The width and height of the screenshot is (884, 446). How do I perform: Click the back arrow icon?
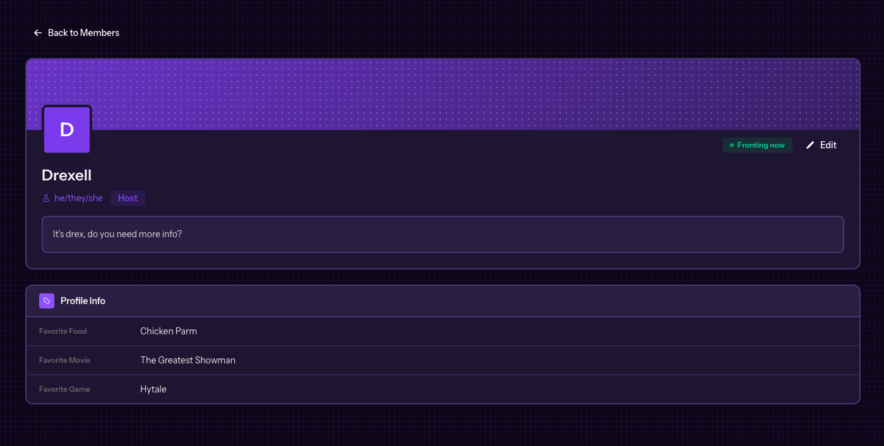tap(38, 33)
